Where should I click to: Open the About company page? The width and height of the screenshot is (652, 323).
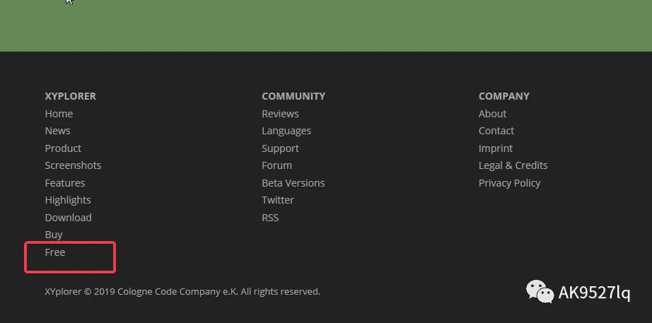tap(492, 114)
